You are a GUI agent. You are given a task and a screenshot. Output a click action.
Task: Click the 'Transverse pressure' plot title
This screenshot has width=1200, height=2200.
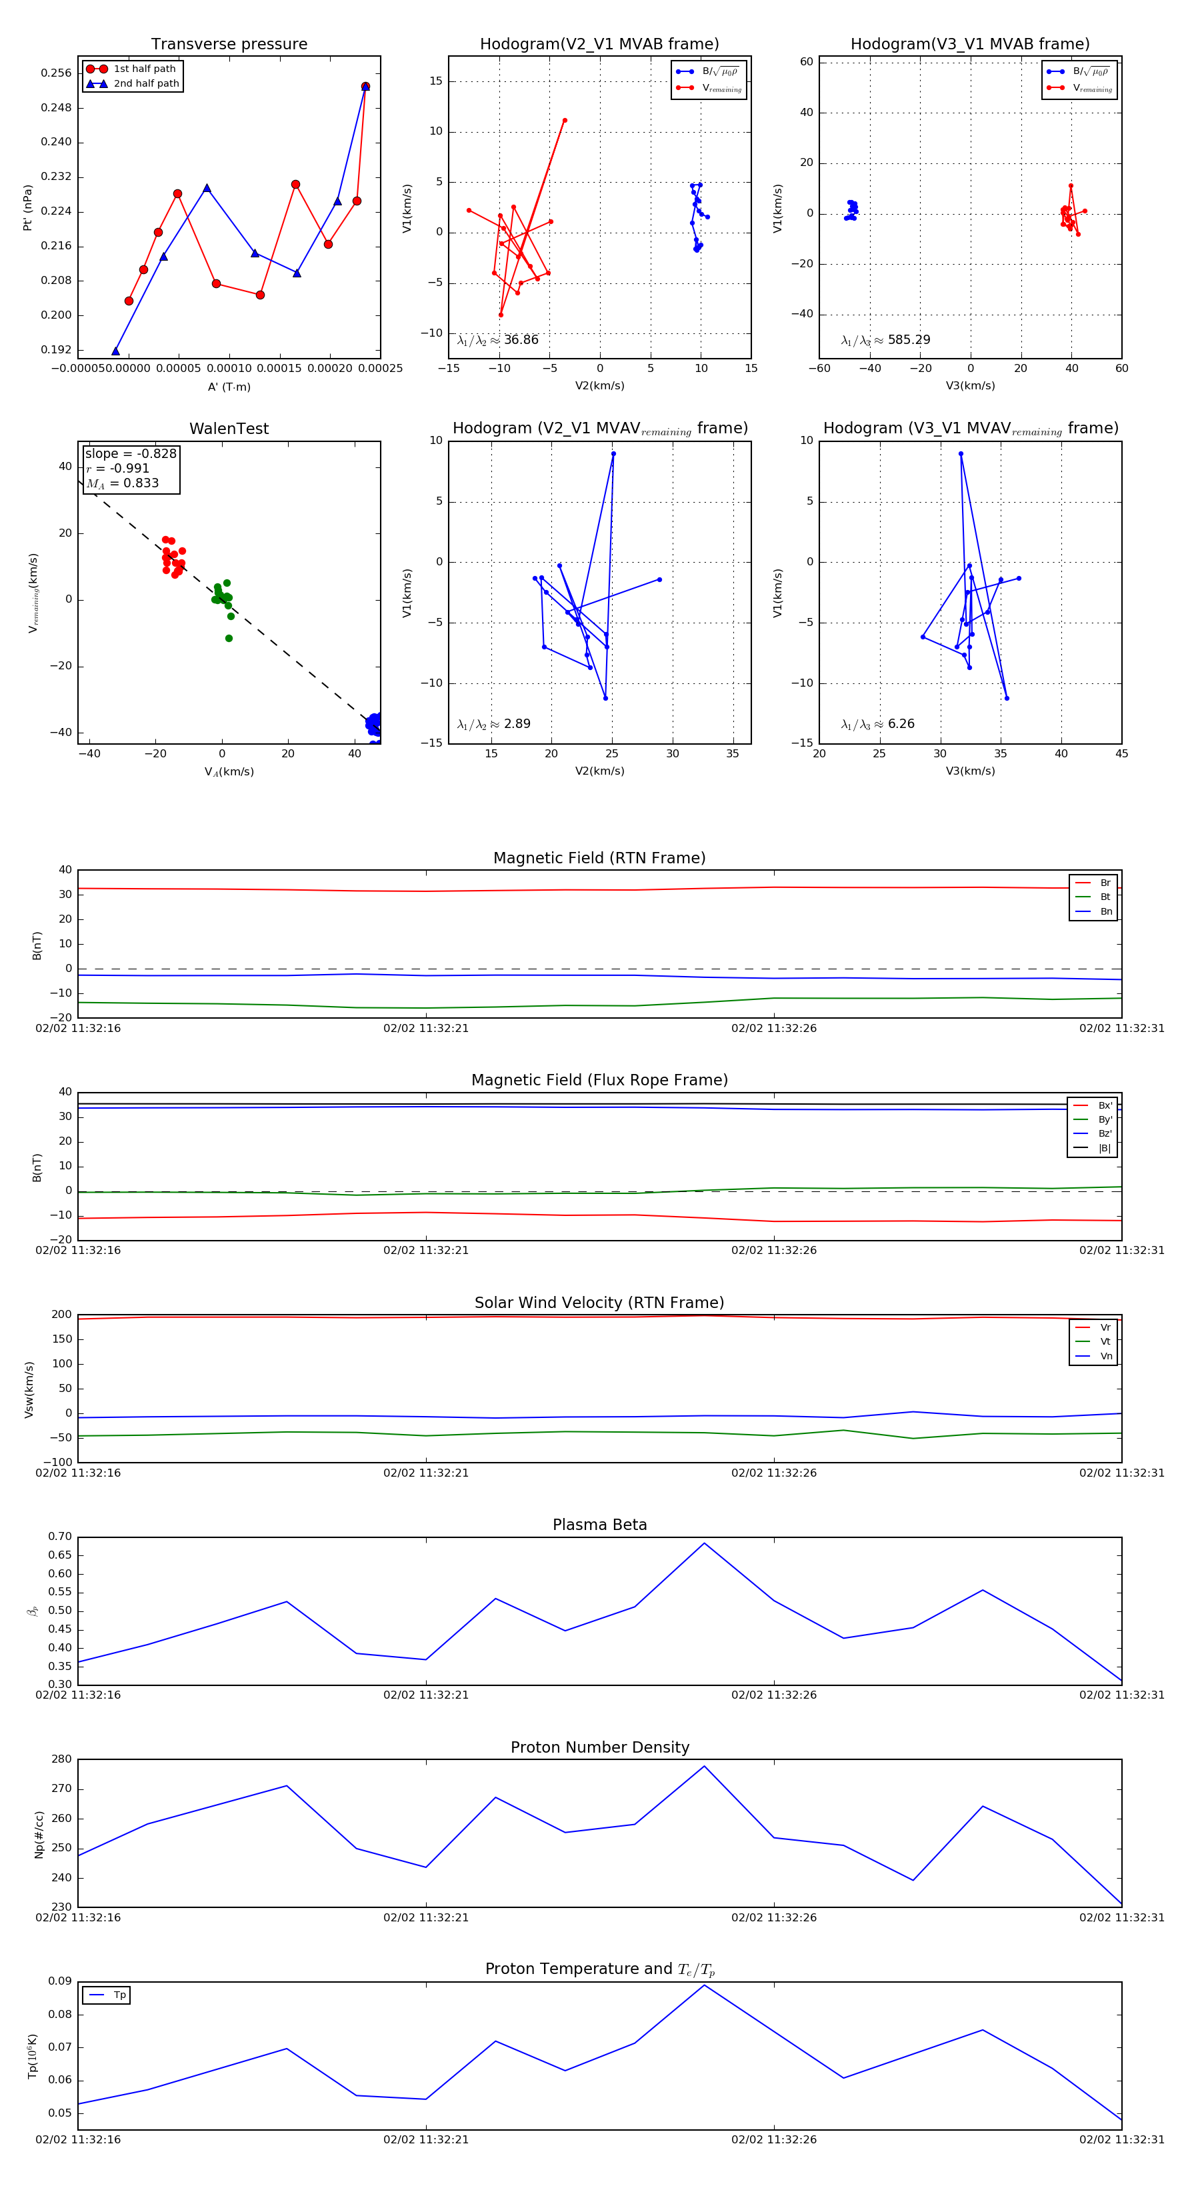(x=229, y=45)
